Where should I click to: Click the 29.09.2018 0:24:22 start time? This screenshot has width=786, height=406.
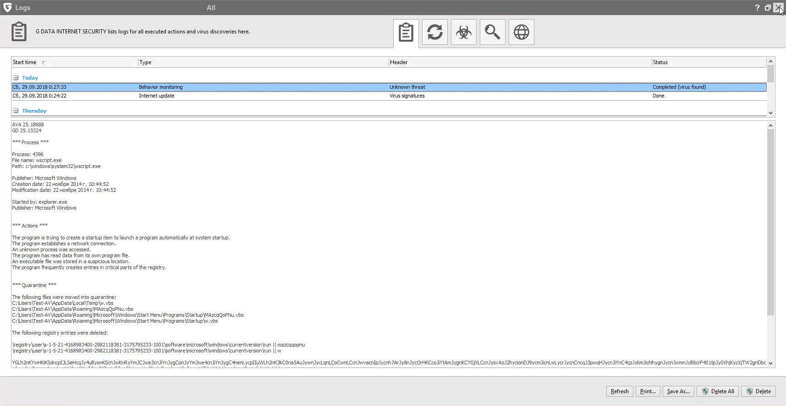pyautogui.click(x=39, y=96)
